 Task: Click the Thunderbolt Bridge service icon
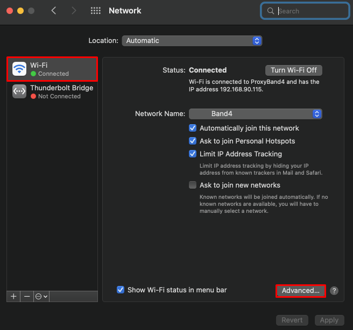pos(19,91)
